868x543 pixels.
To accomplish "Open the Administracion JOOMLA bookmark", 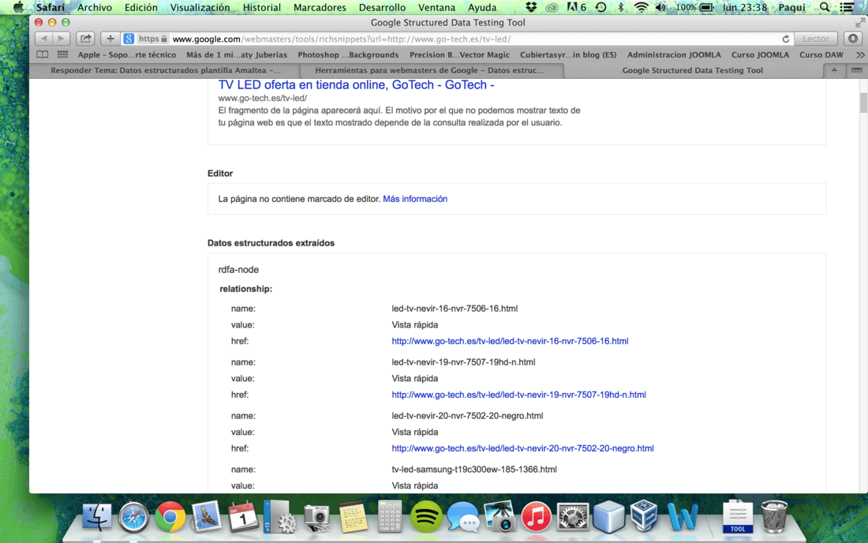I will [x=674, y=54].
